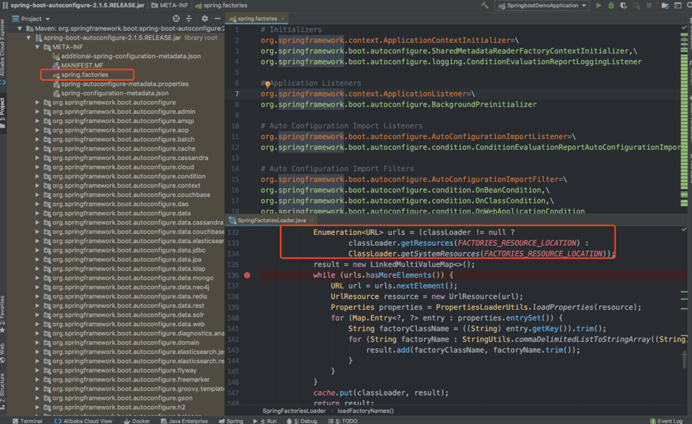This screenshot has height=424, width=692.
Task: Expand org.springframework.boot.autoconfigure.cache package
Action: (38, 149)
